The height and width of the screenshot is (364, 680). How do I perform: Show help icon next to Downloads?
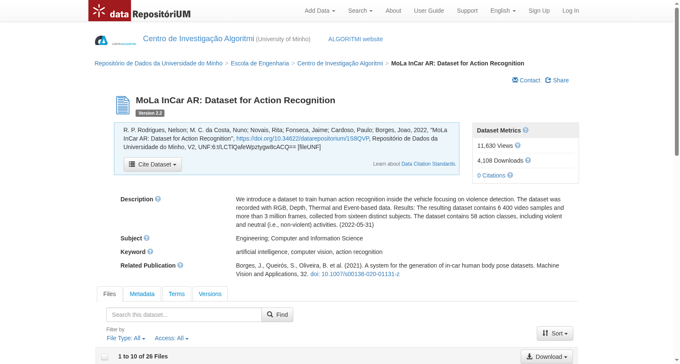528,160
